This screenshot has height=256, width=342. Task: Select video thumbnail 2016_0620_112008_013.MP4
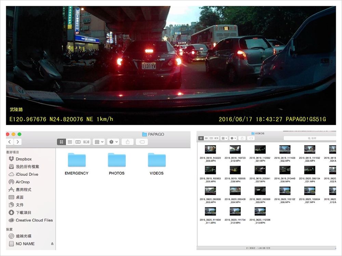[x=260, y=211]
